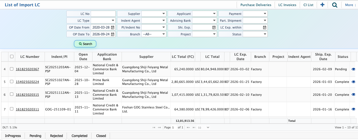358x140 pixels.
Task: Open the Branch dropdown showing --All--
Action: [x=154, y=34]
